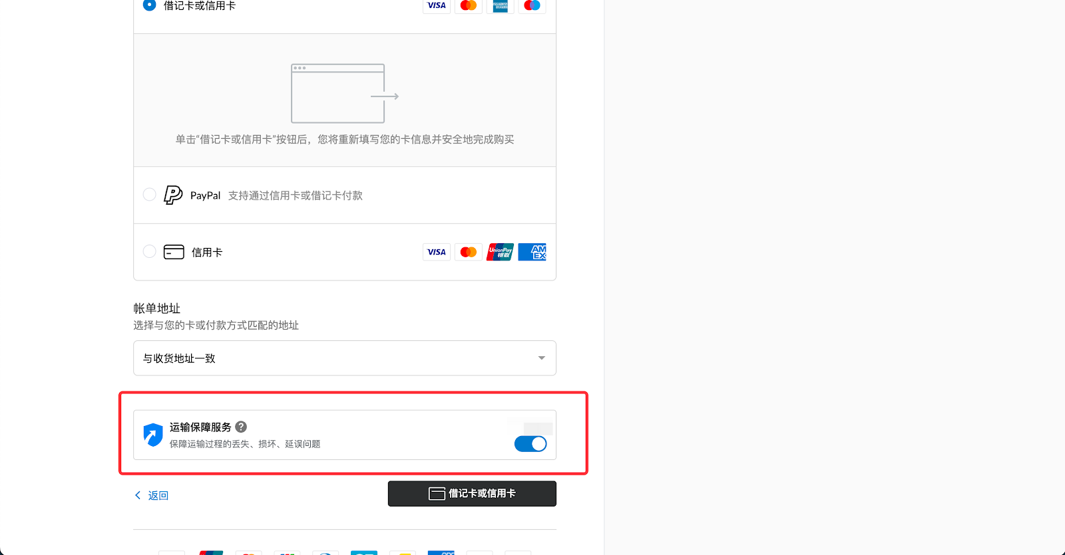Select the 借记卡或信用卡 radio button
The width and height of the screenshot is (1065, 555).
pyautogui.click(x=150, y=5)
